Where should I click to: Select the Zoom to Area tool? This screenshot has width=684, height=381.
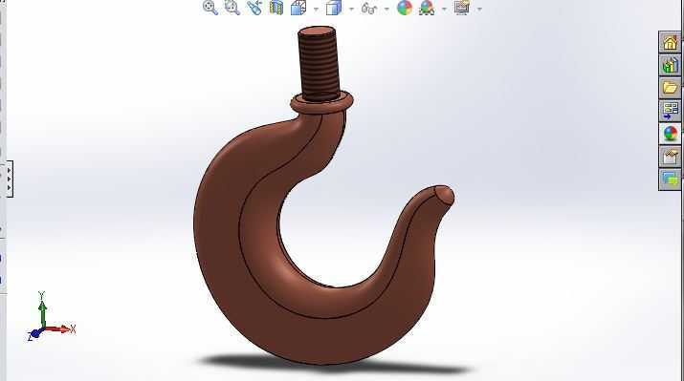[x=232, y=8]
